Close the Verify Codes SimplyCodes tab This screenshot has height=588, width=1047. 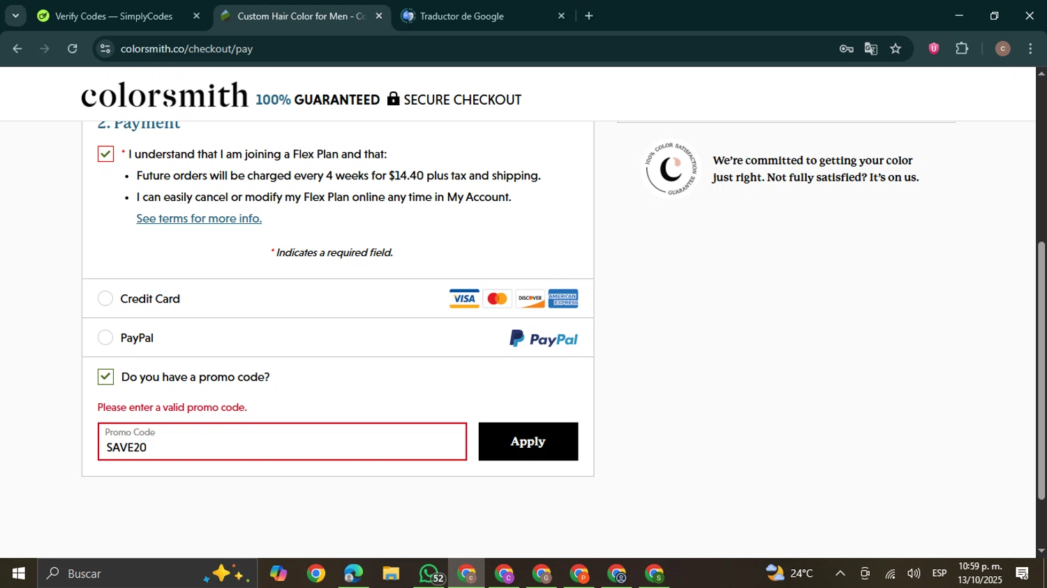[196, 16]
